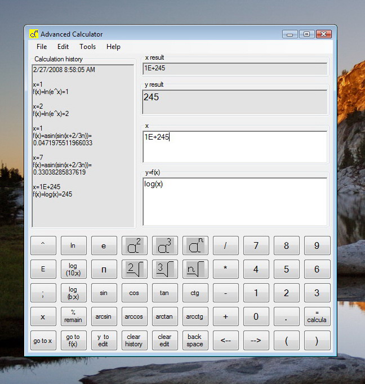Click the square (α²) power button
Image resolution: width=365 pixels, height=384 pixels.
(134, 245)
